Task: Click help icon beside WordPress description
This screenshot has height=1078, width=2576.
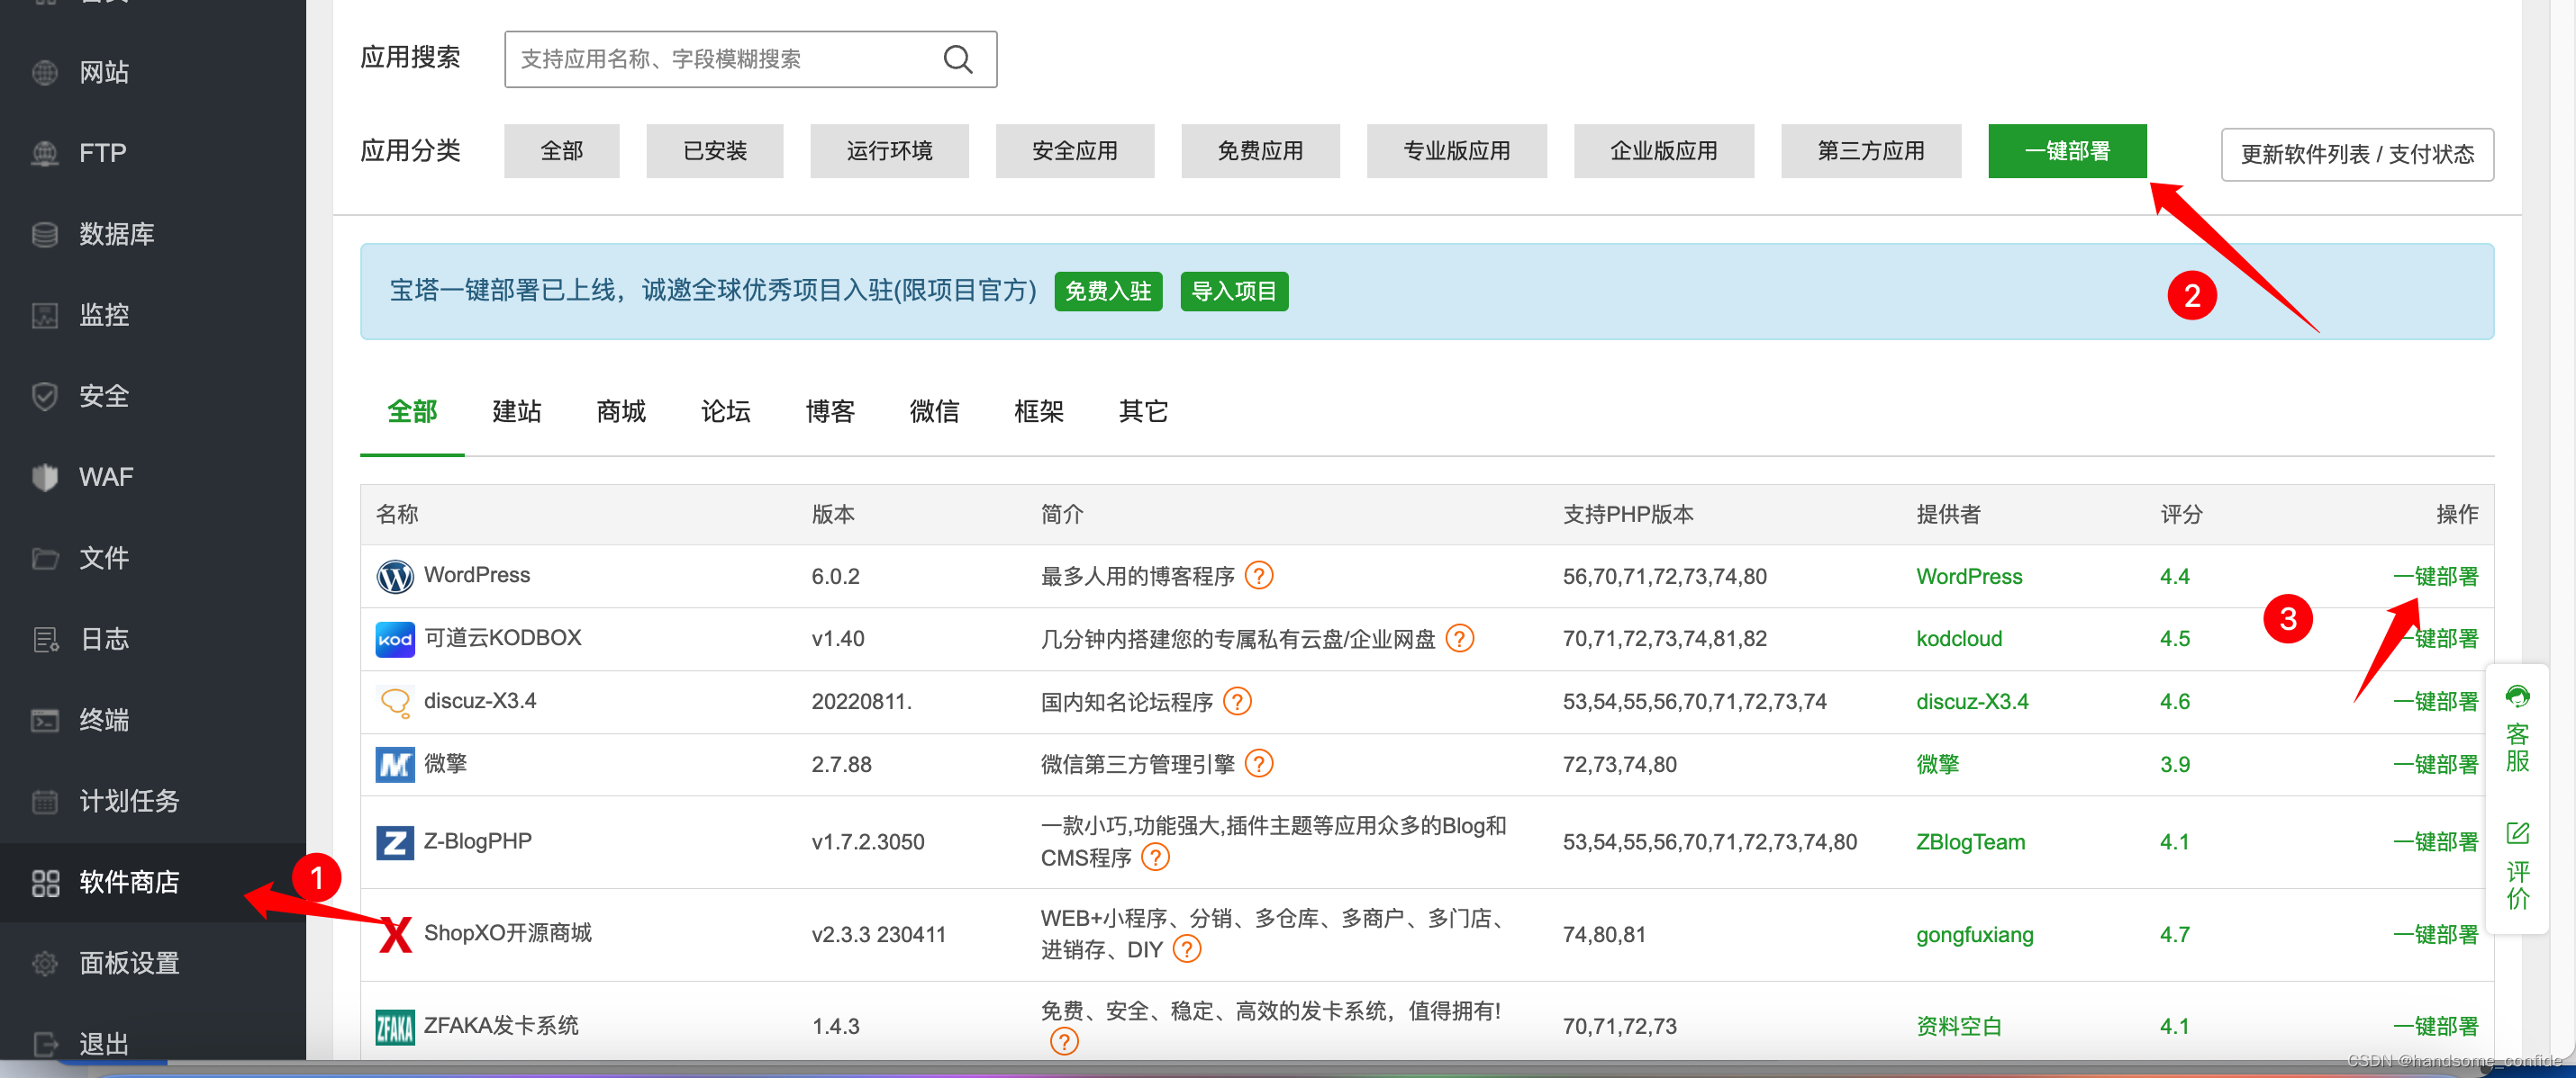Action: 1259,576
